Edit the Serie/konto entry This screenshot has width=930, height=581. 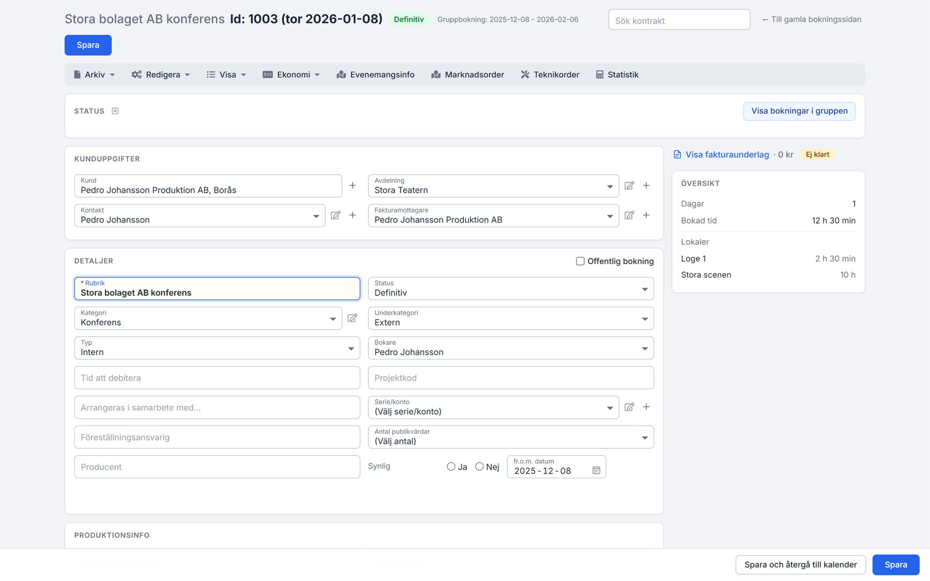click(629, 407)
